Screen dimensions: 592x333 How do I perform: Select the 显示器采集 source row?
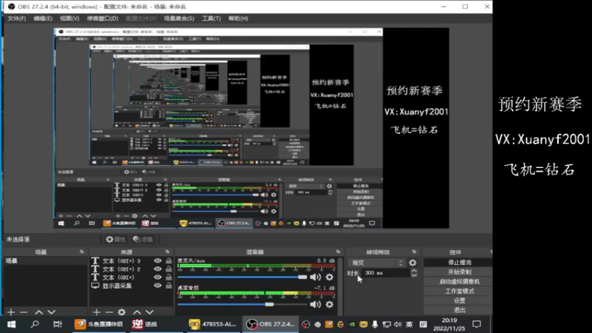point(131,286)
